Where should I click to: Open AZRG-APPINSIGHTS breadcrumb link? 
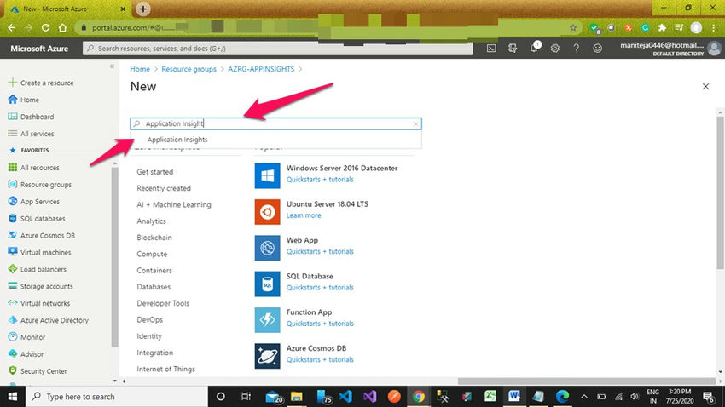(x=261, y=69)
